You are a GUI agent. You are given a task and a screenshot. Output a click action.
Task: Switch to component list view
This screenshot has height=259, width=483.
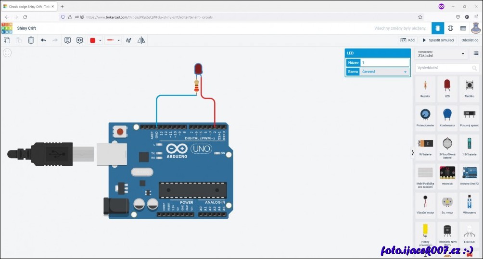tap(463, 28)
